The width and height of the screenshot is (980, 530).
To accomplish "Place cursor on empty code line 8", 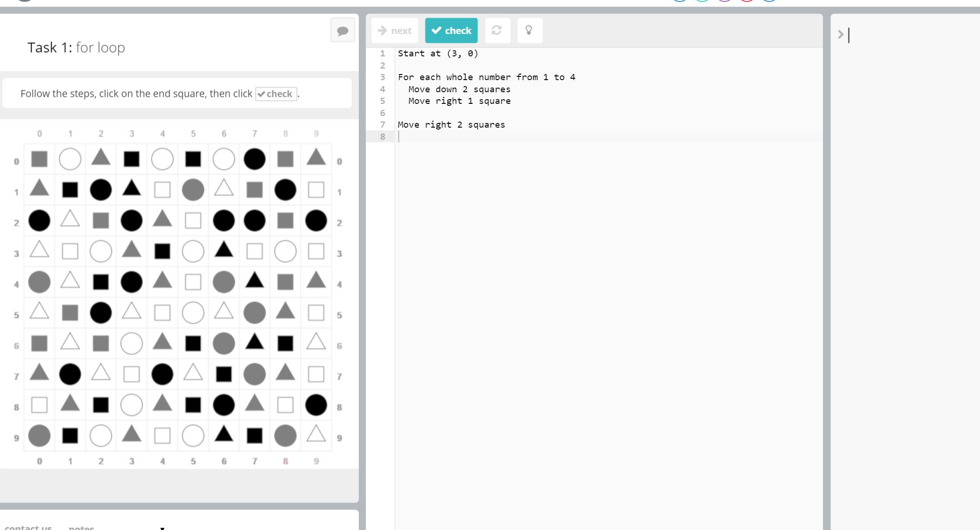I will (x=466, y=136).
